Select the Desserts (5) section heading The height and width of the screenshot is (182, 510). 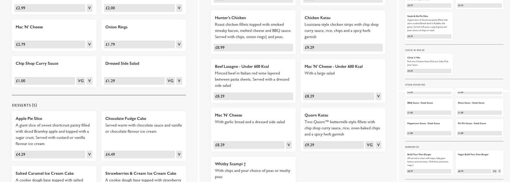pyautogui.click(x=24, y=105)
